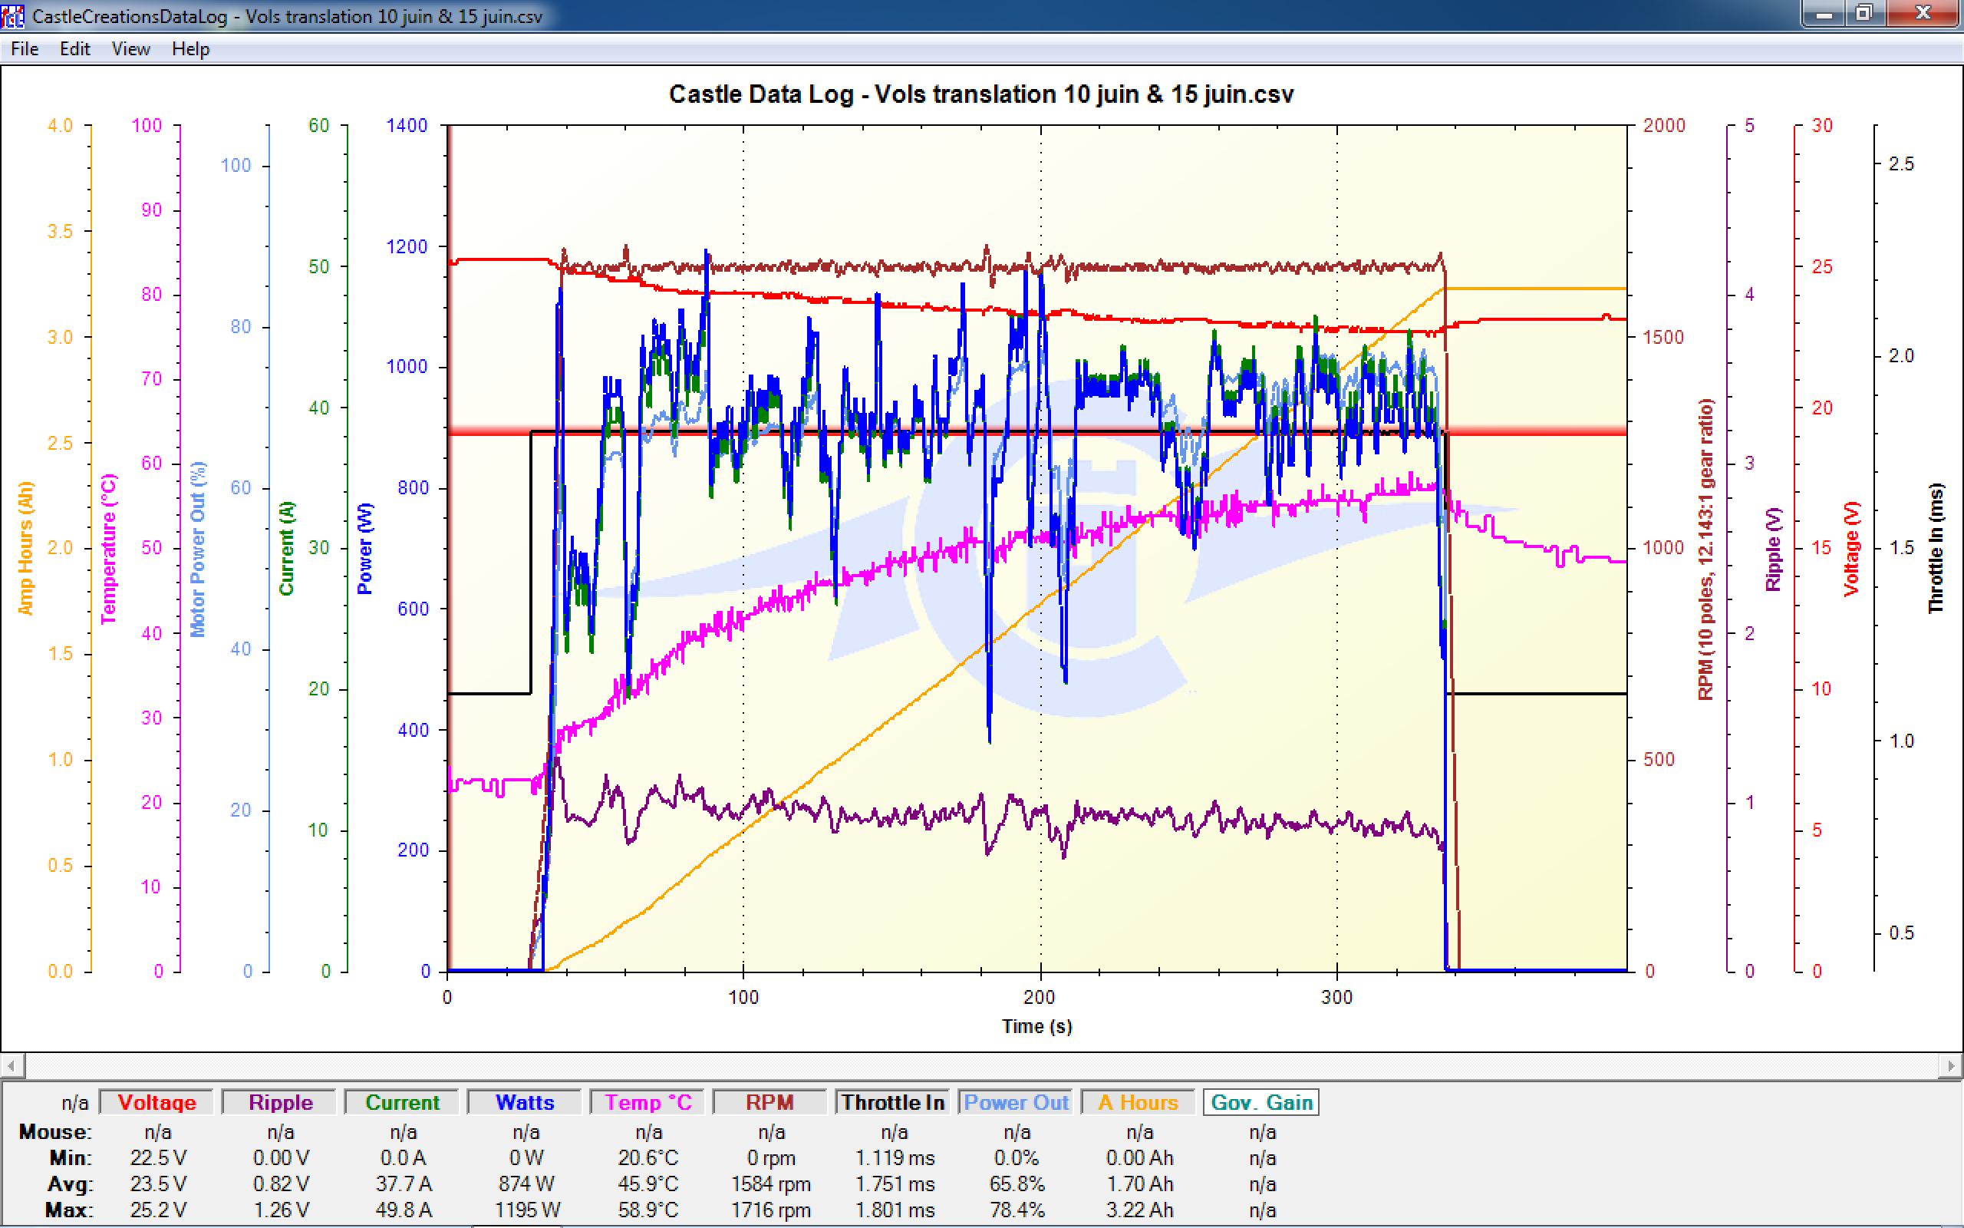Screen dimensions: 1964x1228
Task: Click the 200 tick on time axis
Action: click(x=1040, y=997)
